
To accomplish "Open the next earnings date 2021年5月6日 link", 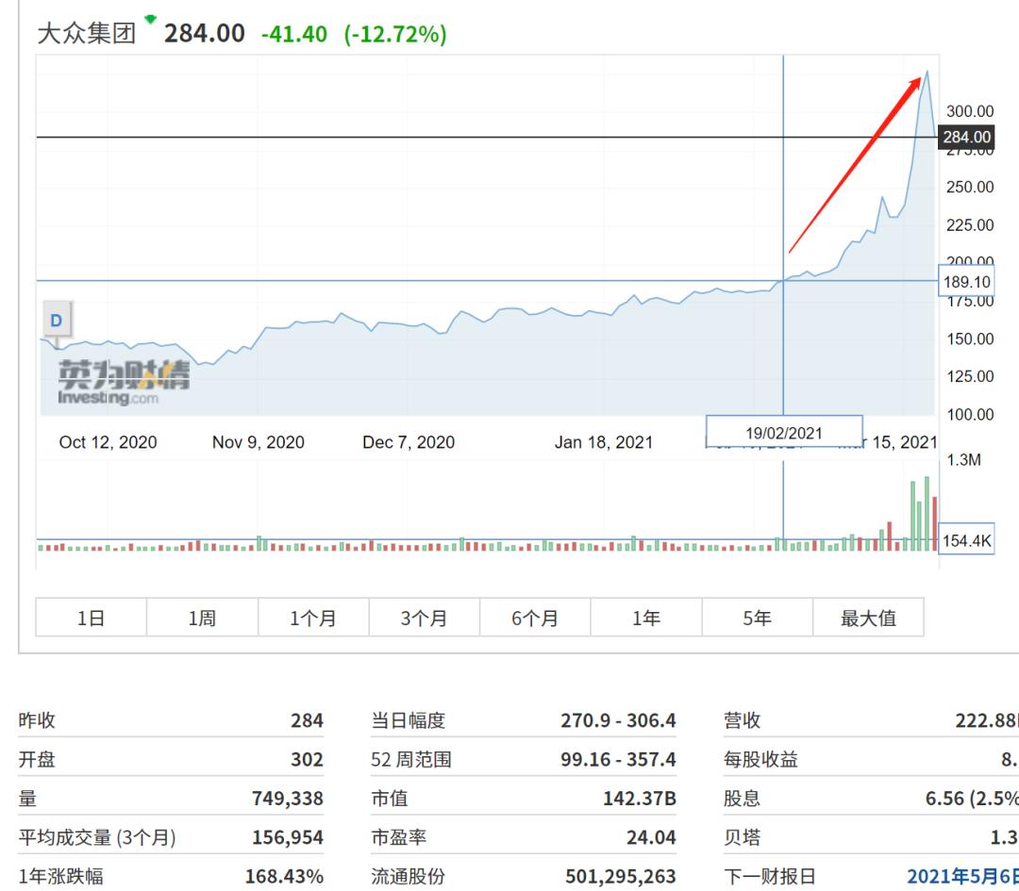I will click(x=961, y=876).
